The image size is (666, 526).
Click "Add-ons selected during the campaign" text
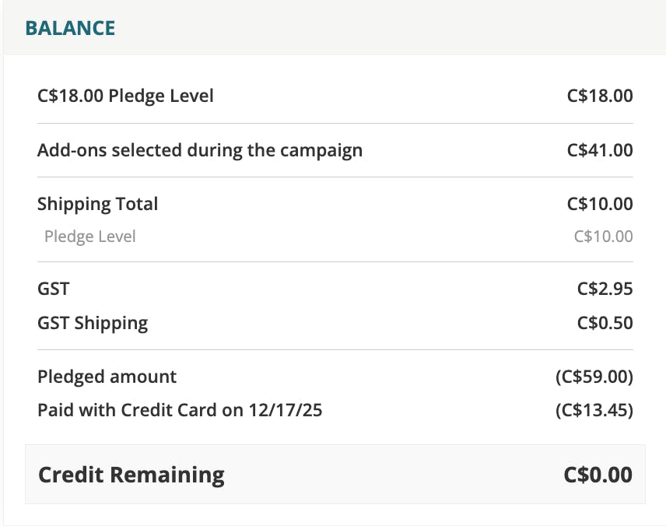pyautogui.click(x=200, y=150)
